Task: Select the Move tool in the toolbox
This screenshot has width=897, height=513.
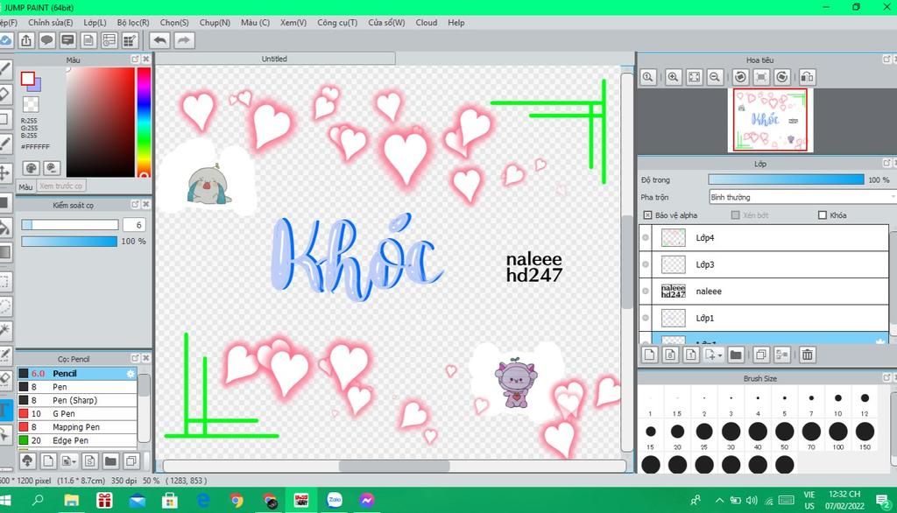Action: (x=4, y=172)
